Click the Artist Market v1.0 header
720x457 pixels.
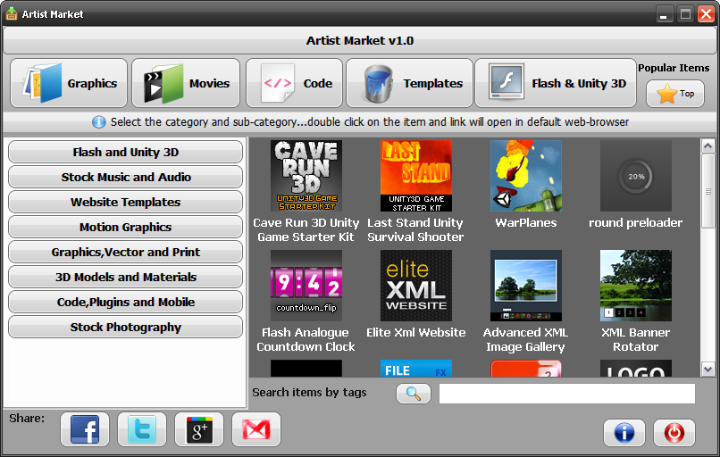point(360,40)
